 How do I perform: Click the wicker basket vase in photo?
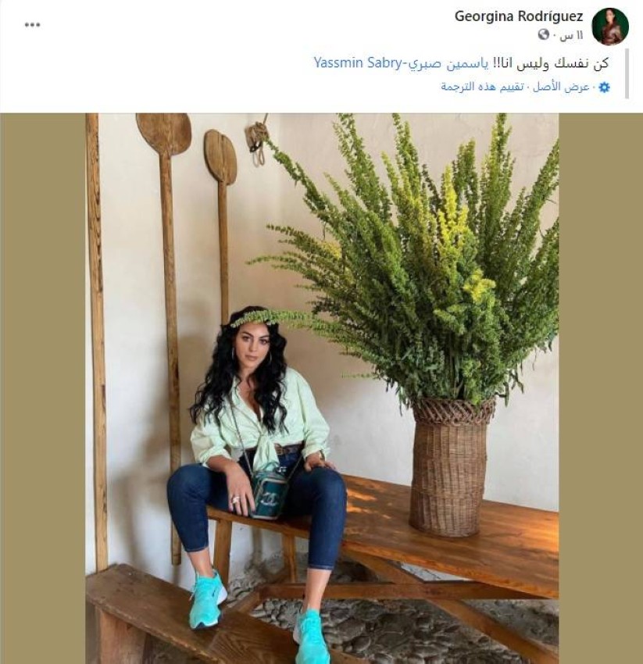pos(450,465)
